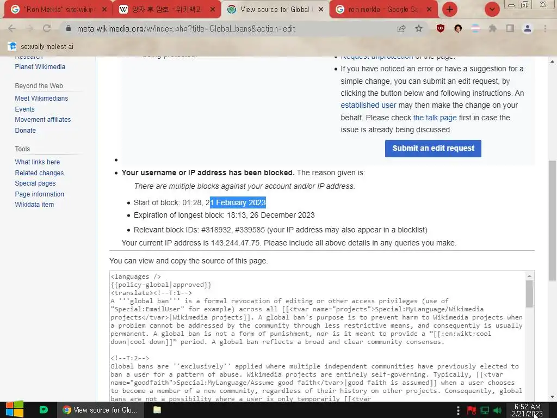
Task: Click the main page vertical scrollbar
Action: pyautogui.click(x=552, y=220)
